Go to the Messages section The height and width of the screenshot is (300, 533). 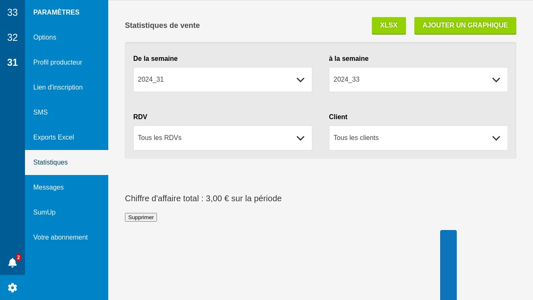pyautogui.click(x=48, y=187)
